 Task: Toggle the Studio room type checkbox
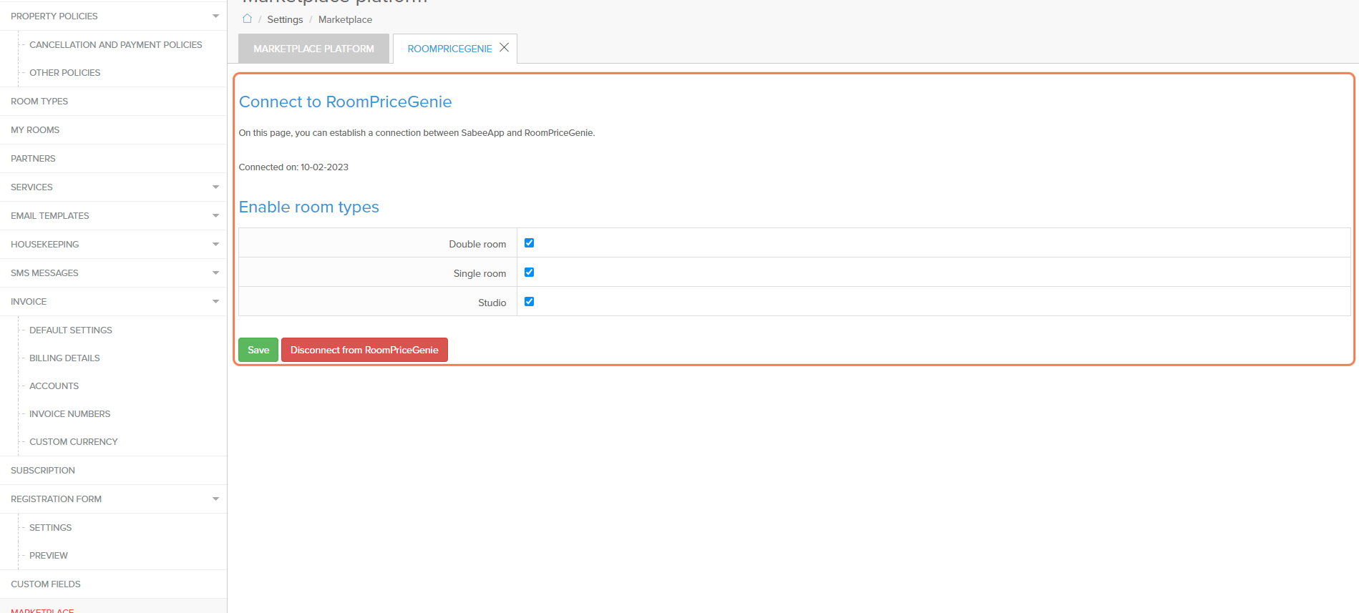point(530,302)
